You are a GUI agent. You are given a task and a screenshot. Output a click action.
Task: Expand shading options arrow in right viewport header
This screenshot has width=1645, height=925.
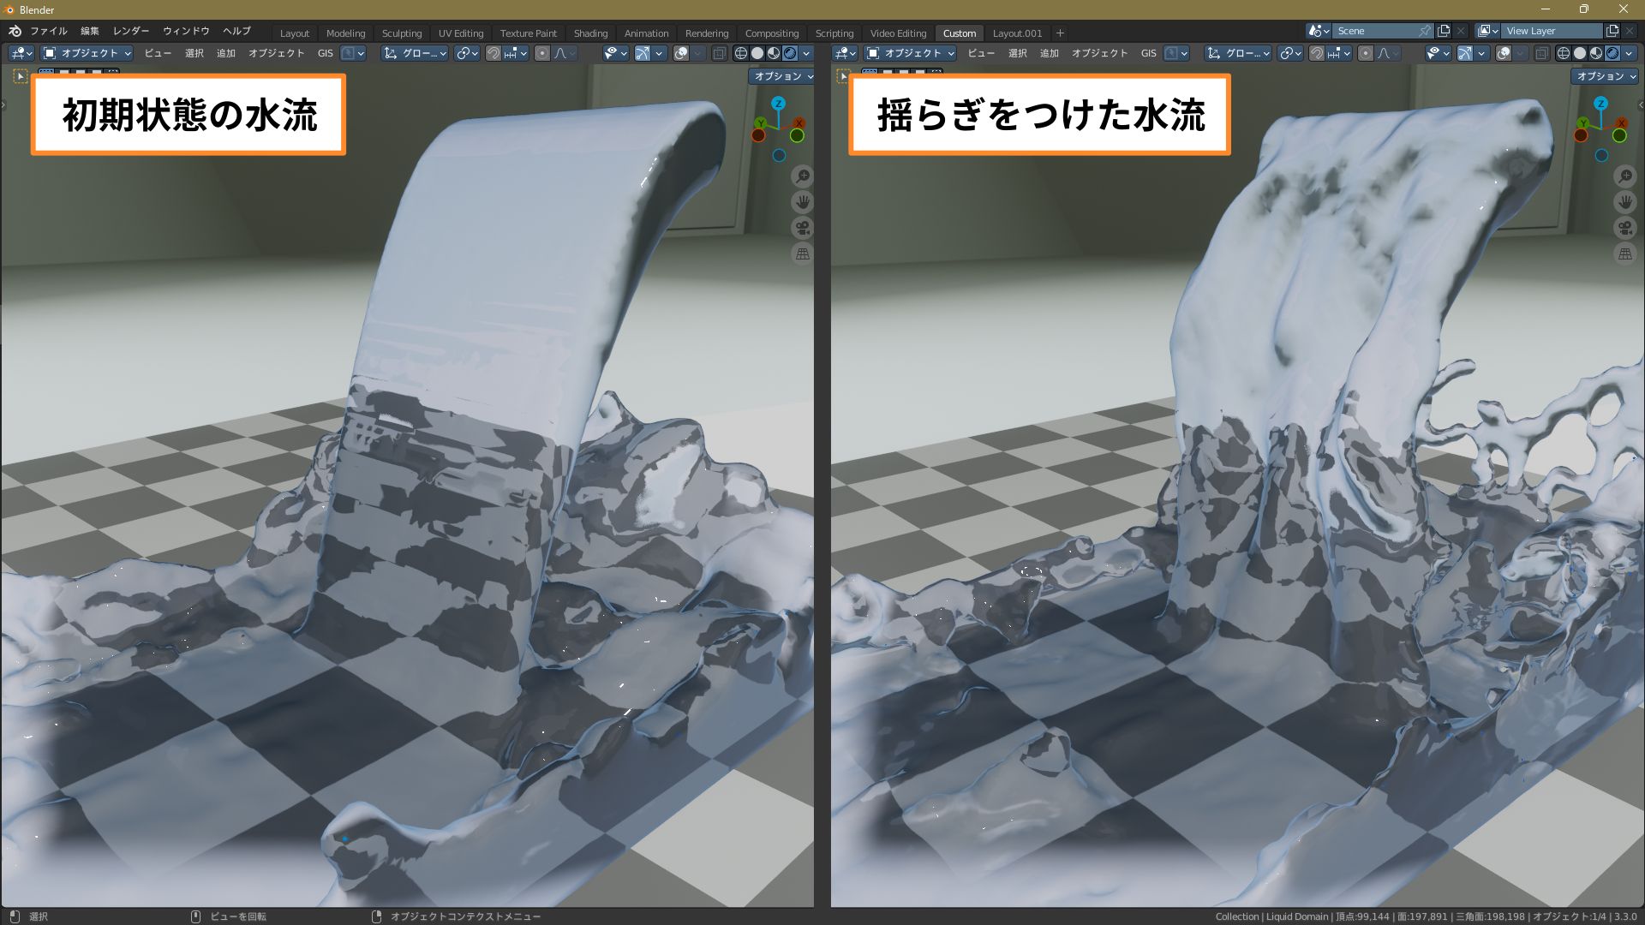1630,53
